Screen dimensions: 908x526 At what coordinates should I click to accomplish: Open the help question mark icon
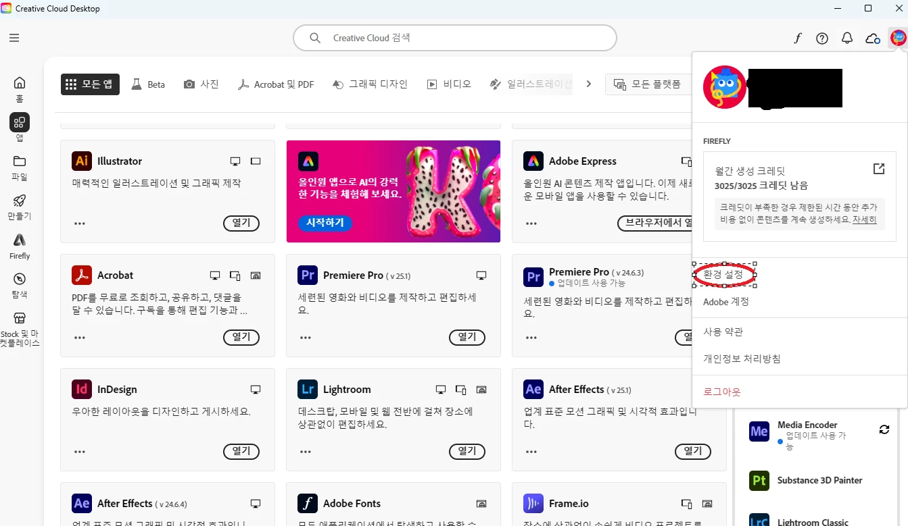(822, 38)
